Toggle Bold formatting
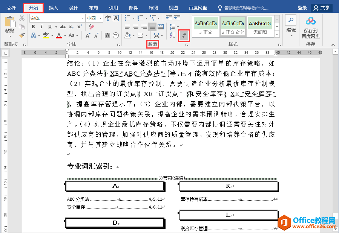Image resolution: width=339 pixels, height=233 pixels. tap(33, 27)
